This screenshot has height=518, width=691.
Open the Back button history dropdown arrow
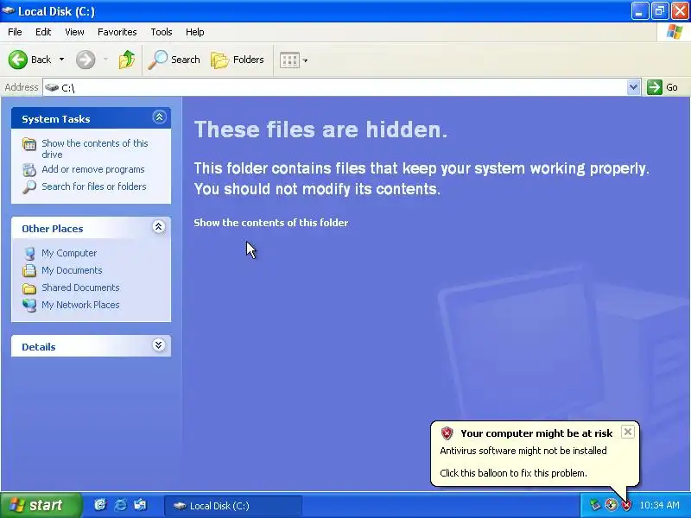click(61, 60)
